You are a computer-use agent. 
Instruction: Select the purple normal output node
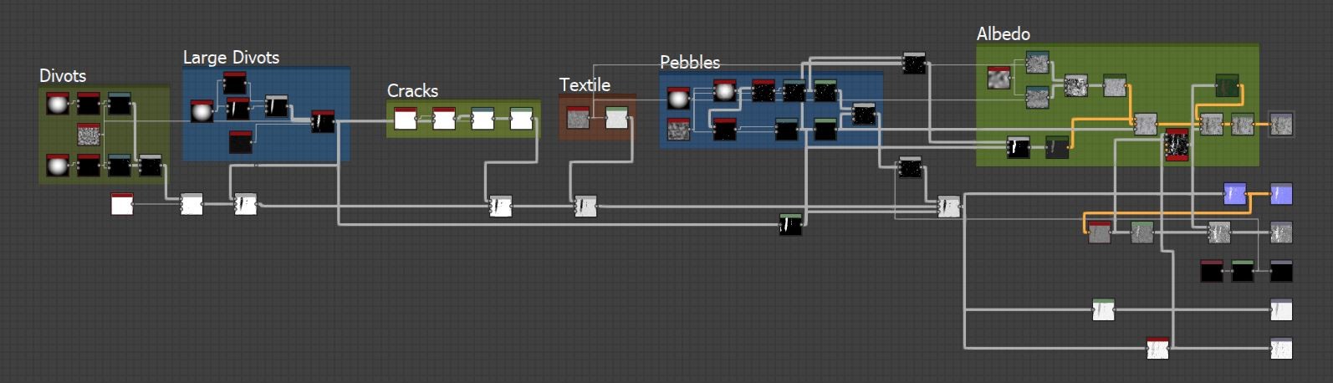click(x=1281, y=194)
